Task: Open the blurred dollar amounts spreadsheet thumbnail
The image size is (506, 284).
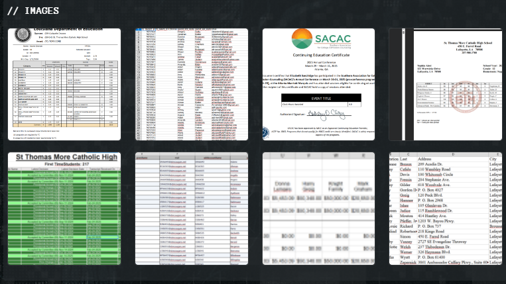Action: pyautogui.click(x=318, y=207)
